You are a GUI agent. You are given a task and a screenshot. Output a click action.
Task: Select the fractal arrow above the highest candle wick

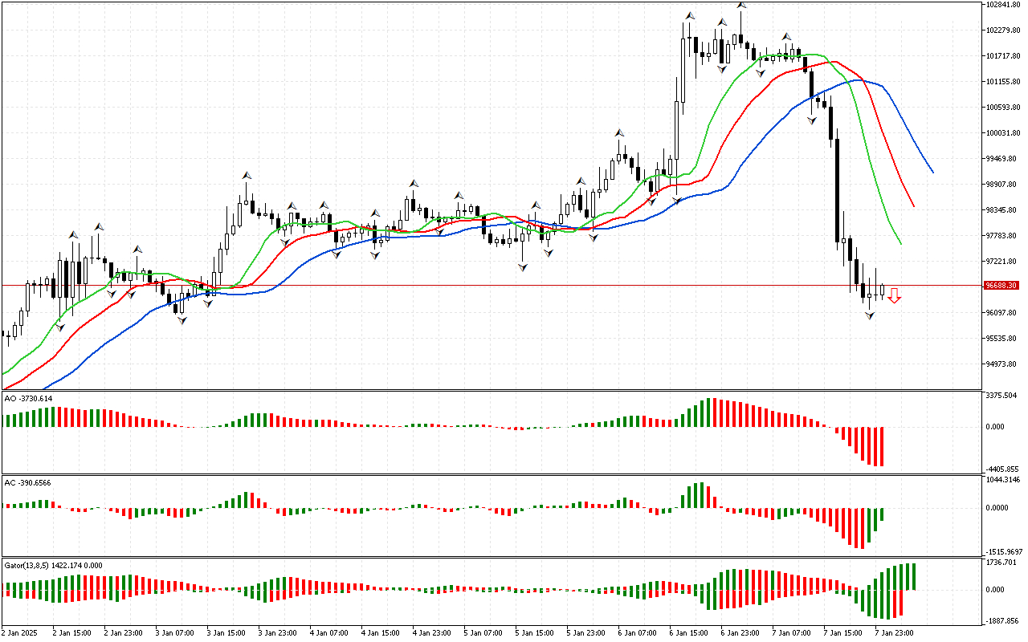click(x=741, y=4)
